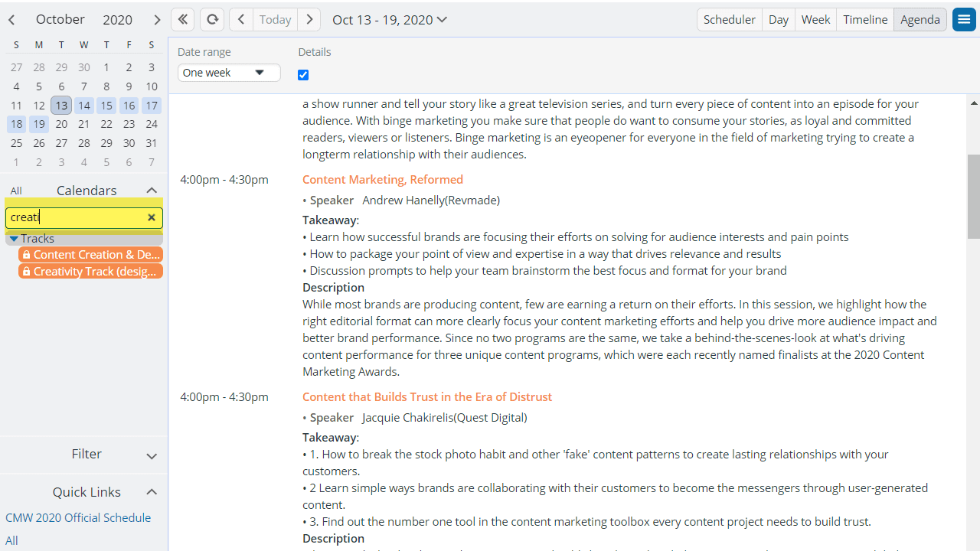This screenshot has height=551, width=980.
Task: Toggle the Creativity Track calendar
Action: 90,271
